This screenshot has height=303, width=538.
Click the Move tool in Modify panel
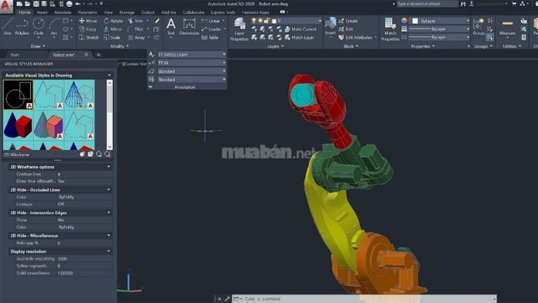pos(88,21)
